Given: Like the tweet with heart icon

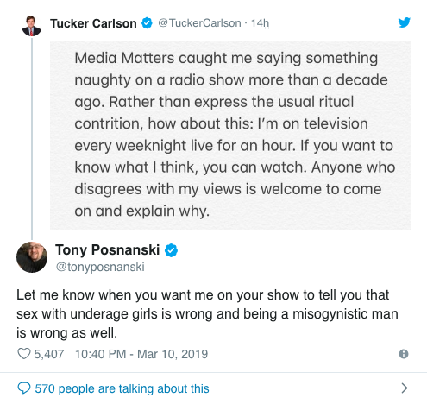Looking at the screenshot, I should coord(24,354).
